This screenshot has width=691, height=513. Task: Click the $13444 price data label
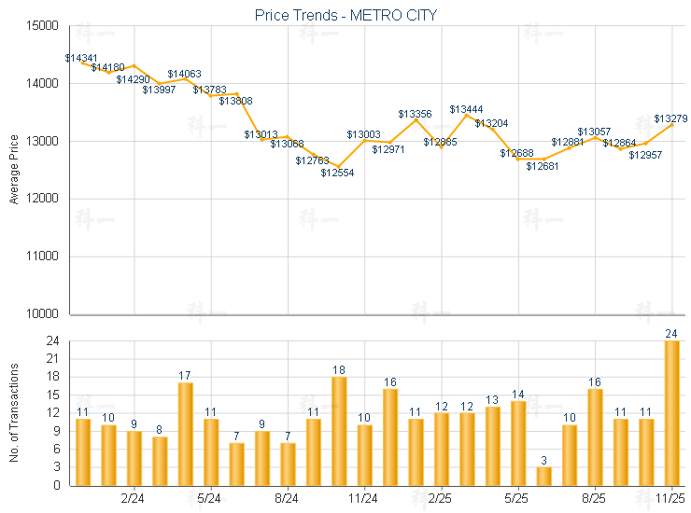[x=466, y=109]
